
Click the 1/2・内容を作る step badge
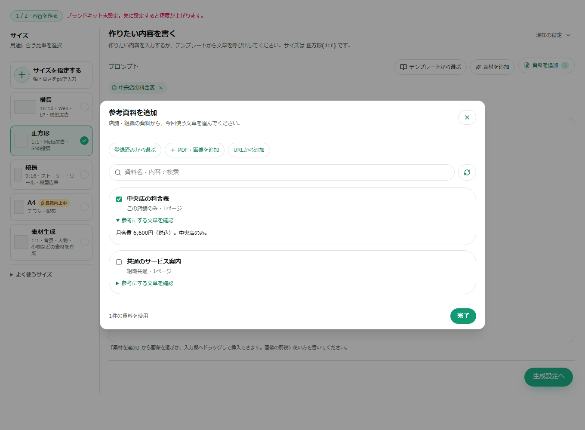pyautogui.click(x=37, y=16)
